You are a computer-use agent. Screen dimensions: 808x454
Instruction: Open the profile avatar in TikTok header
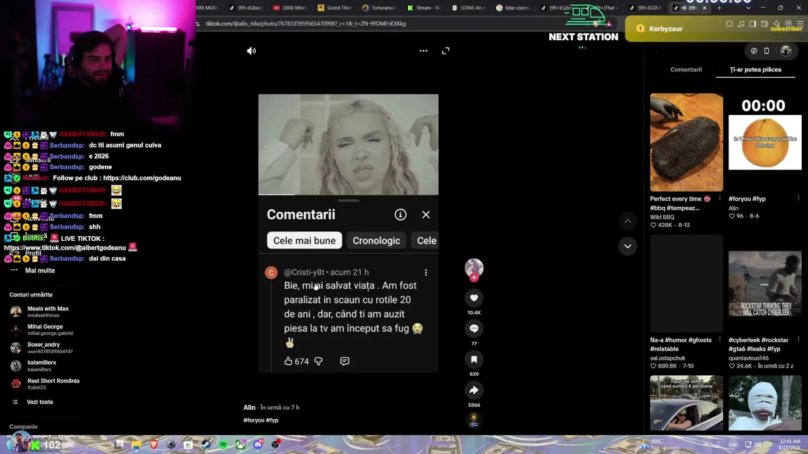point(786,51)
